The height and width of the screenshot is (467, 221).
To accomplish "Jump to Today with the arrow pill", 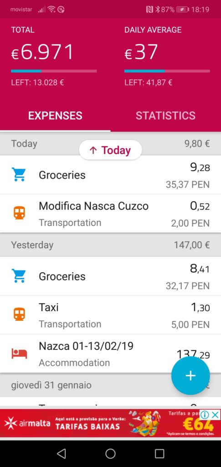I will pos(110,150).
